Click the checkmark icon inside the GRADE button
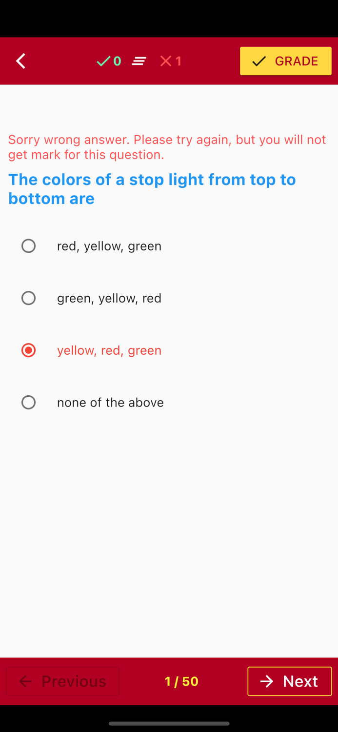The width and height of the screenshot is (338, 732). (x=259, y=61)
